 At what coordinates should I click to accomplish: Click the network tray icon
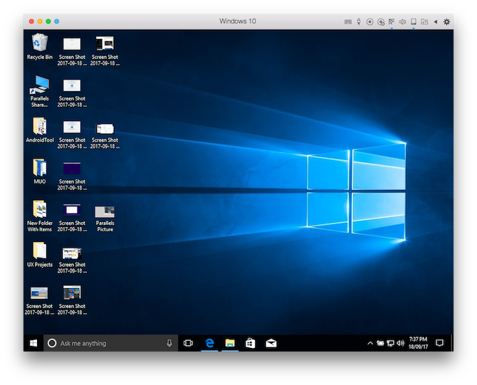(x=390, y=343)
